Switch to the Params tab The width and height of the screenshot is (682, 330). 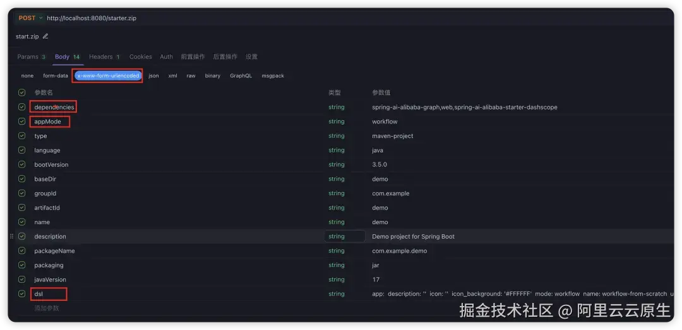pyautogui.click(x=32, y=57)
